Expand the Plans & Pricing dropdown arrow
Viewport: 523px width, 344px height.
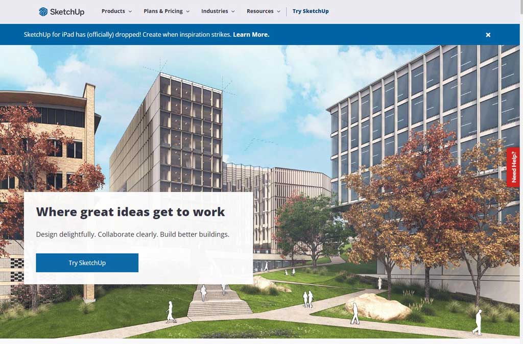pos(187,11)
